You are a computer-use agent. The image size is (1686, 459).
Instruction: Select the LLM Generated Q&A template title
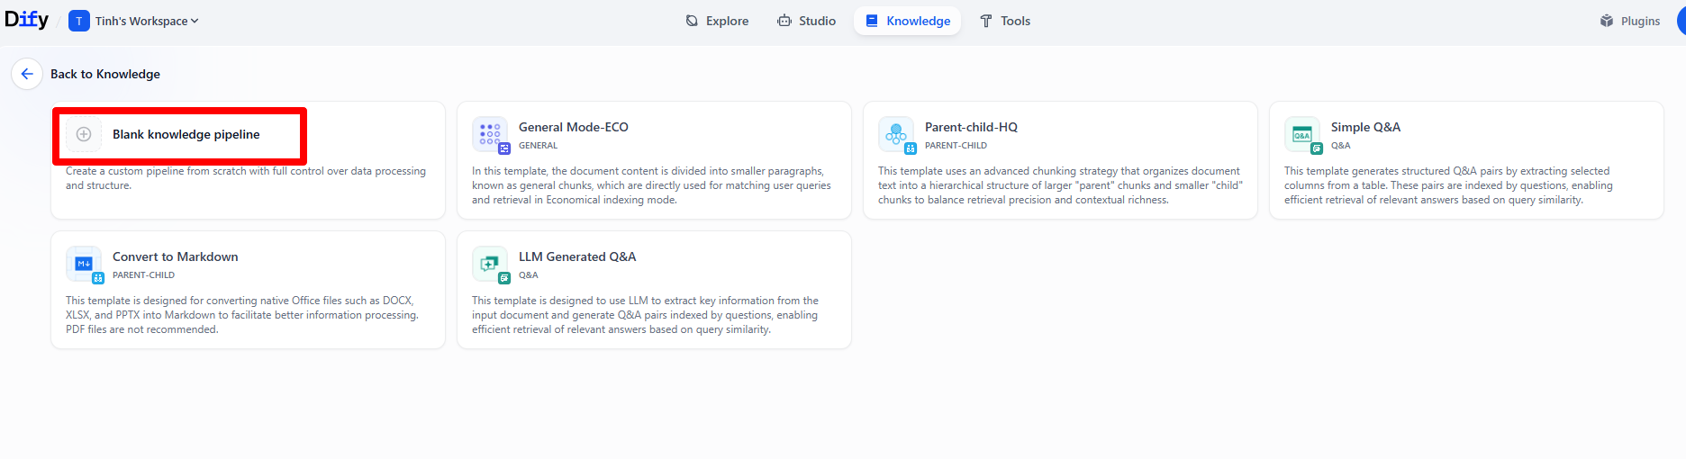tap(577, 256)
